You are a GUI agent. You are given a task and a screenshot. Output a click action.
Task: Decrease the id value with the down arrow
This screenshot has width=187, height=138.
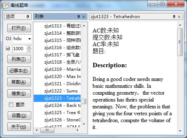pyautogui.click(x=29, y=51)
